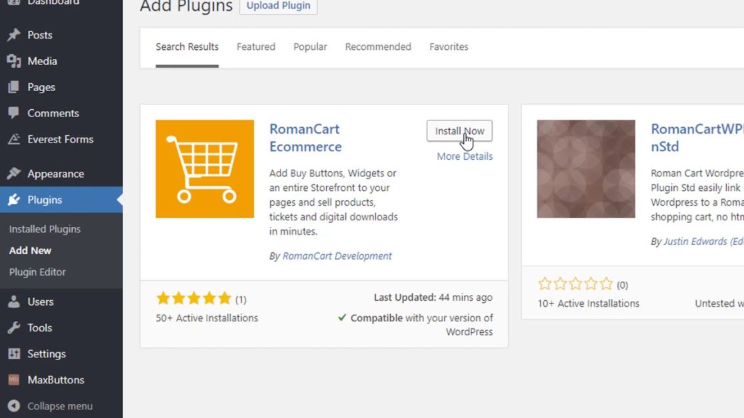744x418 pixels.
Task: Click the Pages icon in sidebar
Action: pos(13,87)
